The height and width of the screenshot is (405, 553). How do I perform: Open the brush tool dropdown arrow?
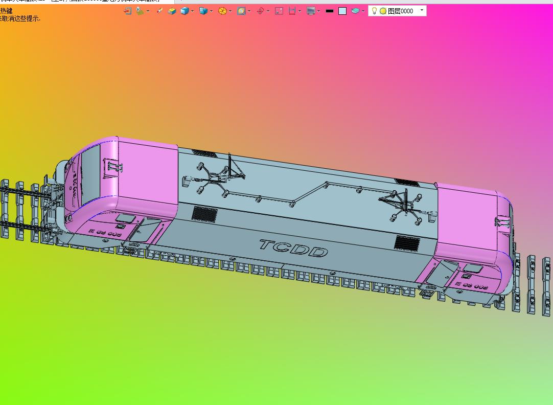[x=148, y=11]
